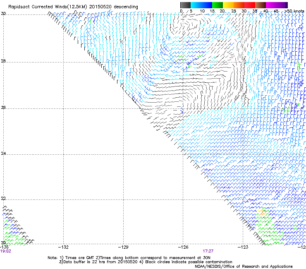
Task: Click the red 30-35 knots legend segment
Action: click(250, 5)
